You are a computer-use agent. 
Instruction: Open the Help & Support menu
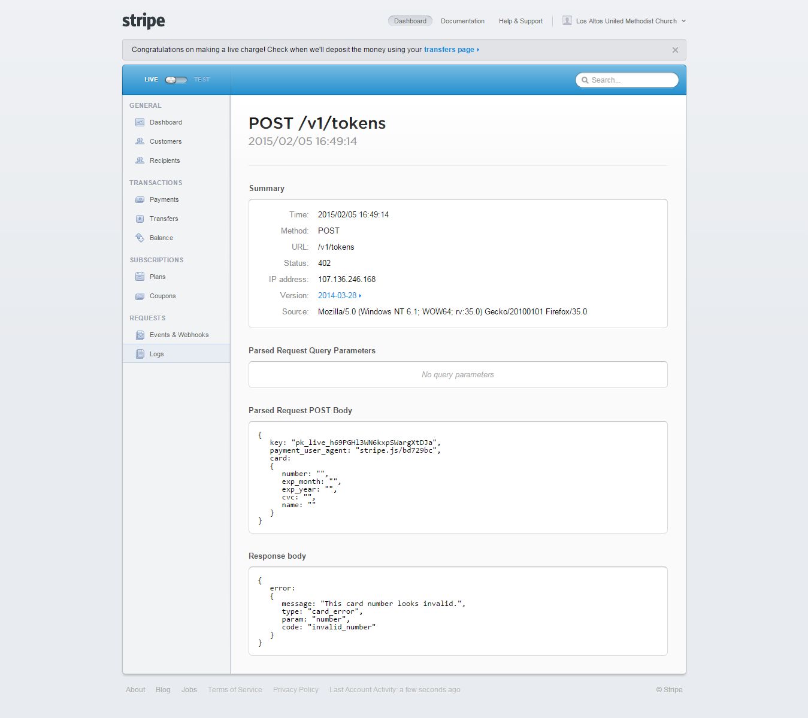[x=520, y=21]
